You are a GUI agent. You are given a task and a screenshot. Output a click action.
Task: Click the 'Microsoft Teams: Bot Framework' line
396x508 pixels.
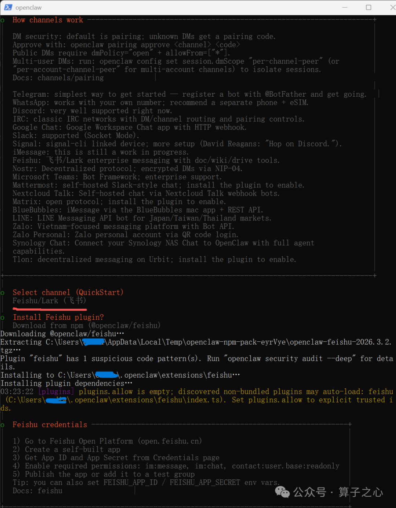(117, 177)
